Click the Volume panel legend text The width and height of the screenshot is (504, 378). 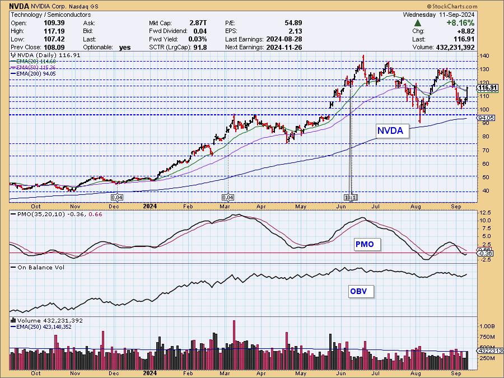coord(46,320)
